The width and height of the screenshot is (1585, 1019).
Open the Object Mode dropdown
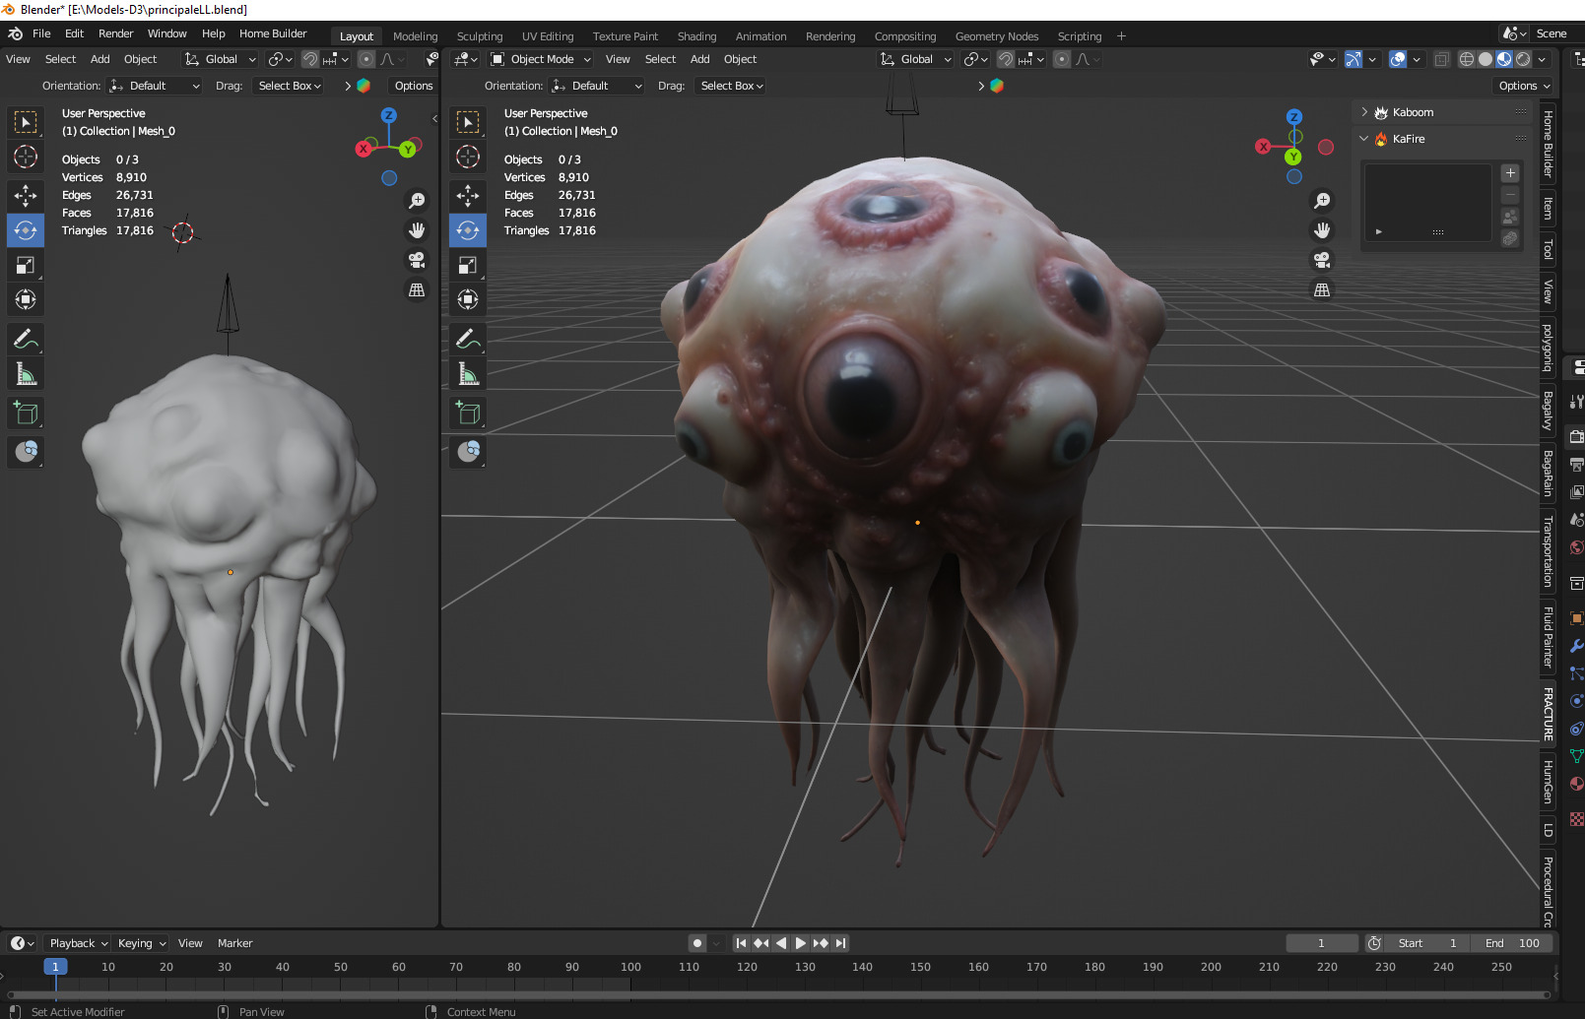click(541, 59)
